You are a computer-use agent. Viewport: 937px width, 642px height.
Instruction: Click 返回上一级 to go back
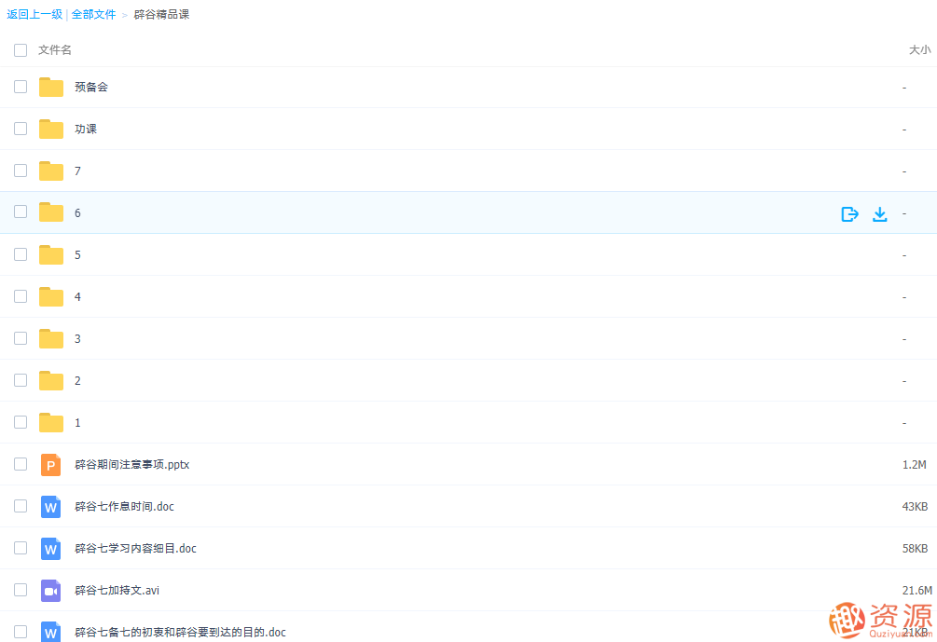tap(34, 15)
